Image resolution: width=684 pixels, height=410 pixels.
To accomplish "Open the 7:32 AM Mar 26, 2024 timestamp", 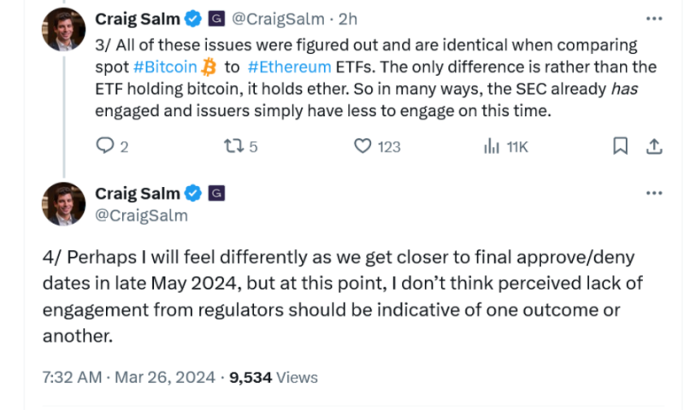I will (127, 377).
